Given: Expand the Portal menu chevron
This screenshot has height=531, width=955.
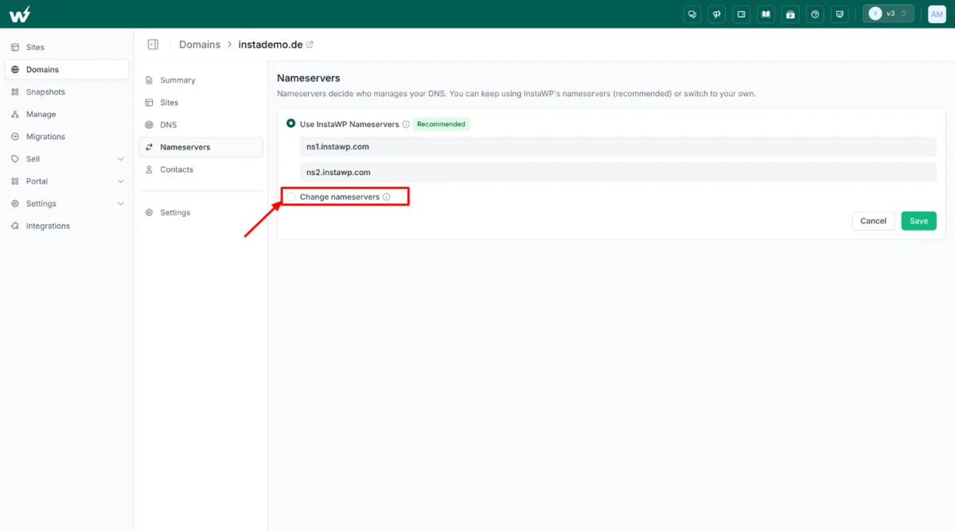Looking at the screenshot, I should (121, 181).
